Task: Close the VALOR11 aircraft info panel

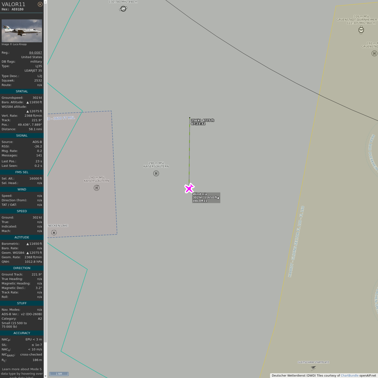Action: point(40,4)
